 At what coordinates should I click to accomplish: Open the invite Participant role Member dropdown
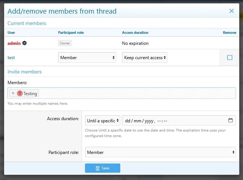point(160,152)
